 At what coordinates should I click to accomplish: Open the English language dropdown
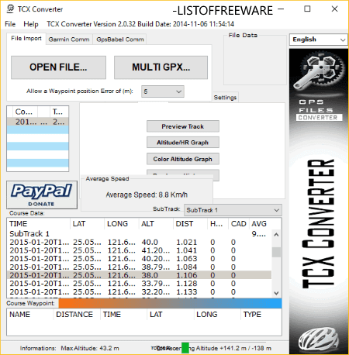[319, 40]
